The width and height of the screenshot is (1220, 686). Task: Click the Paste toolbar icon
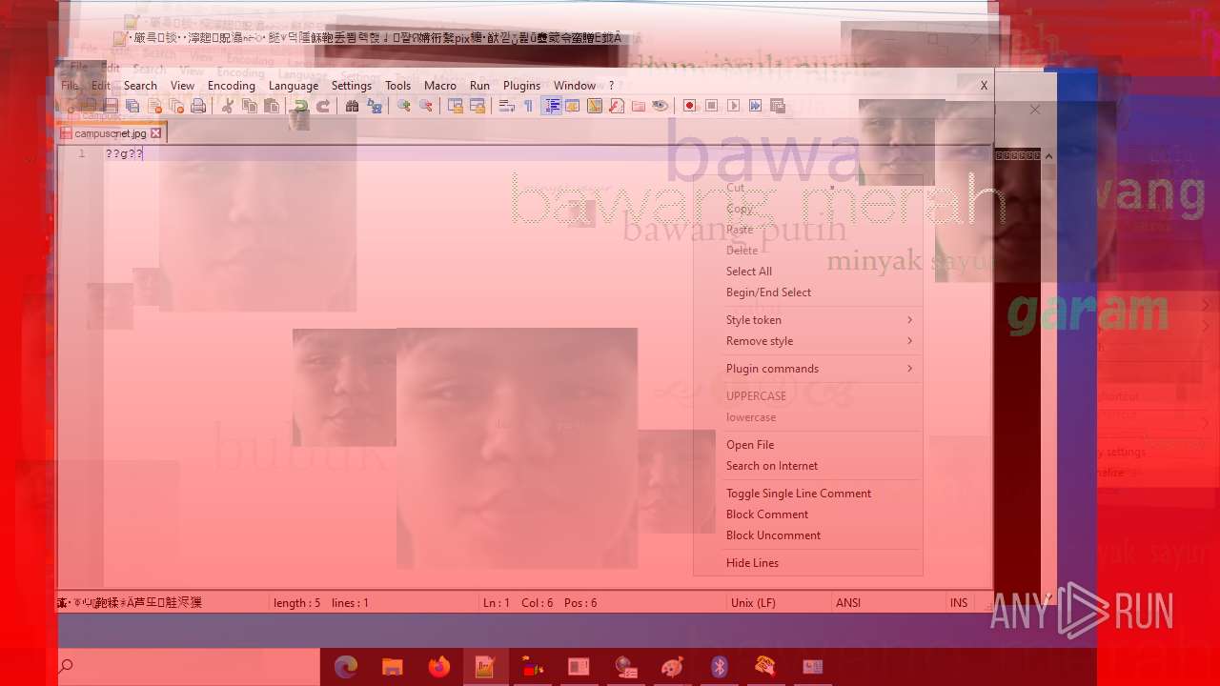[x=271, y=106]
